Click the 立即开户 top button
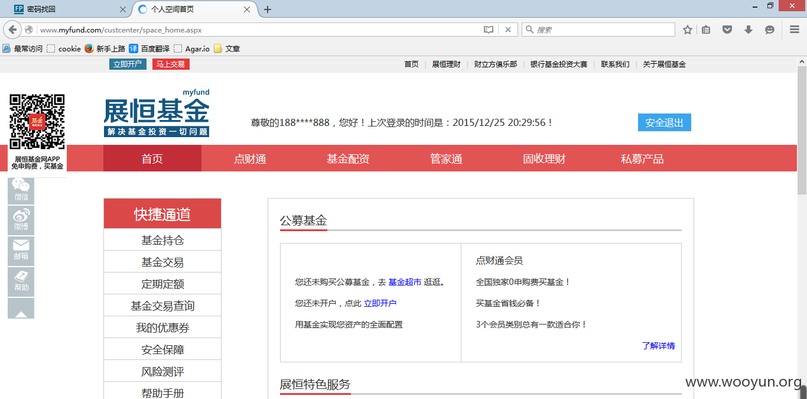 128,64
